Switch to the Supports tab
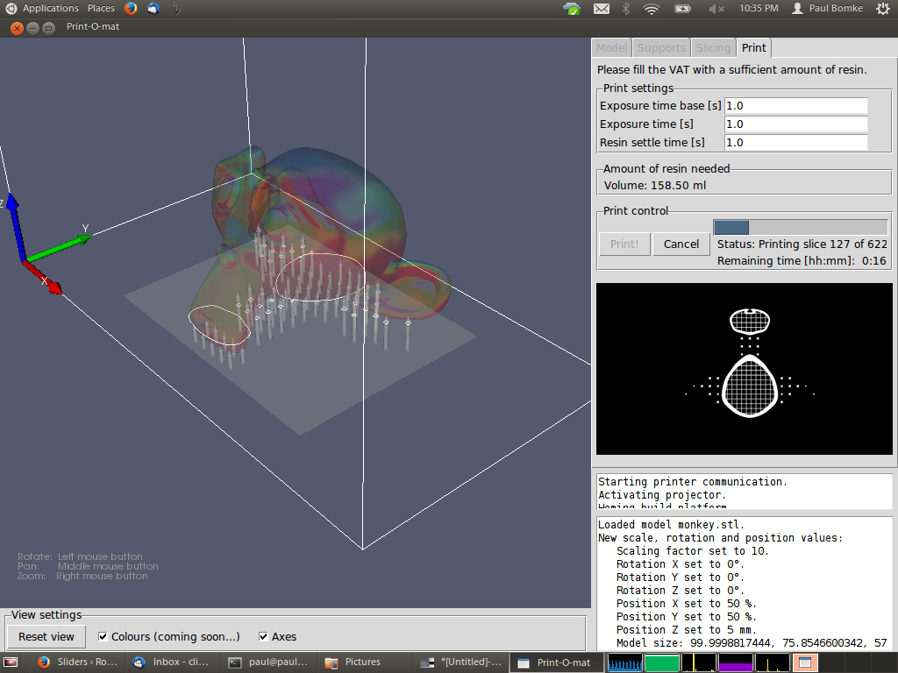This screenshot has height=673, width=898. [661, 47]
